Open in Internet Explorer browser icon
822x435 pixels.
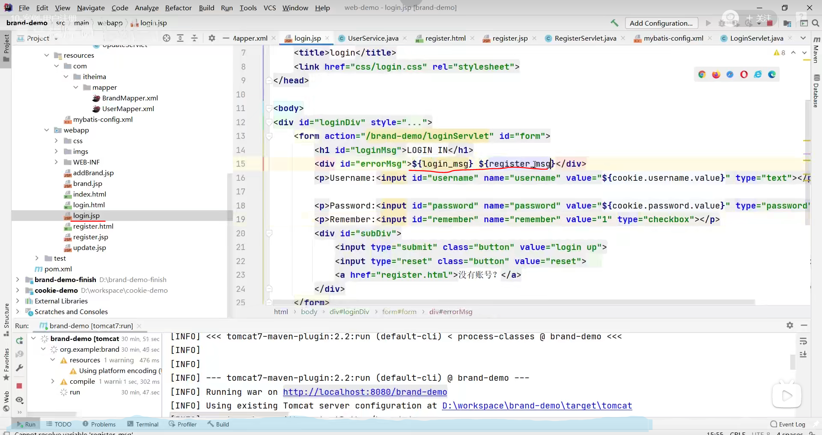pyautogui.click(x=758, y=74)
